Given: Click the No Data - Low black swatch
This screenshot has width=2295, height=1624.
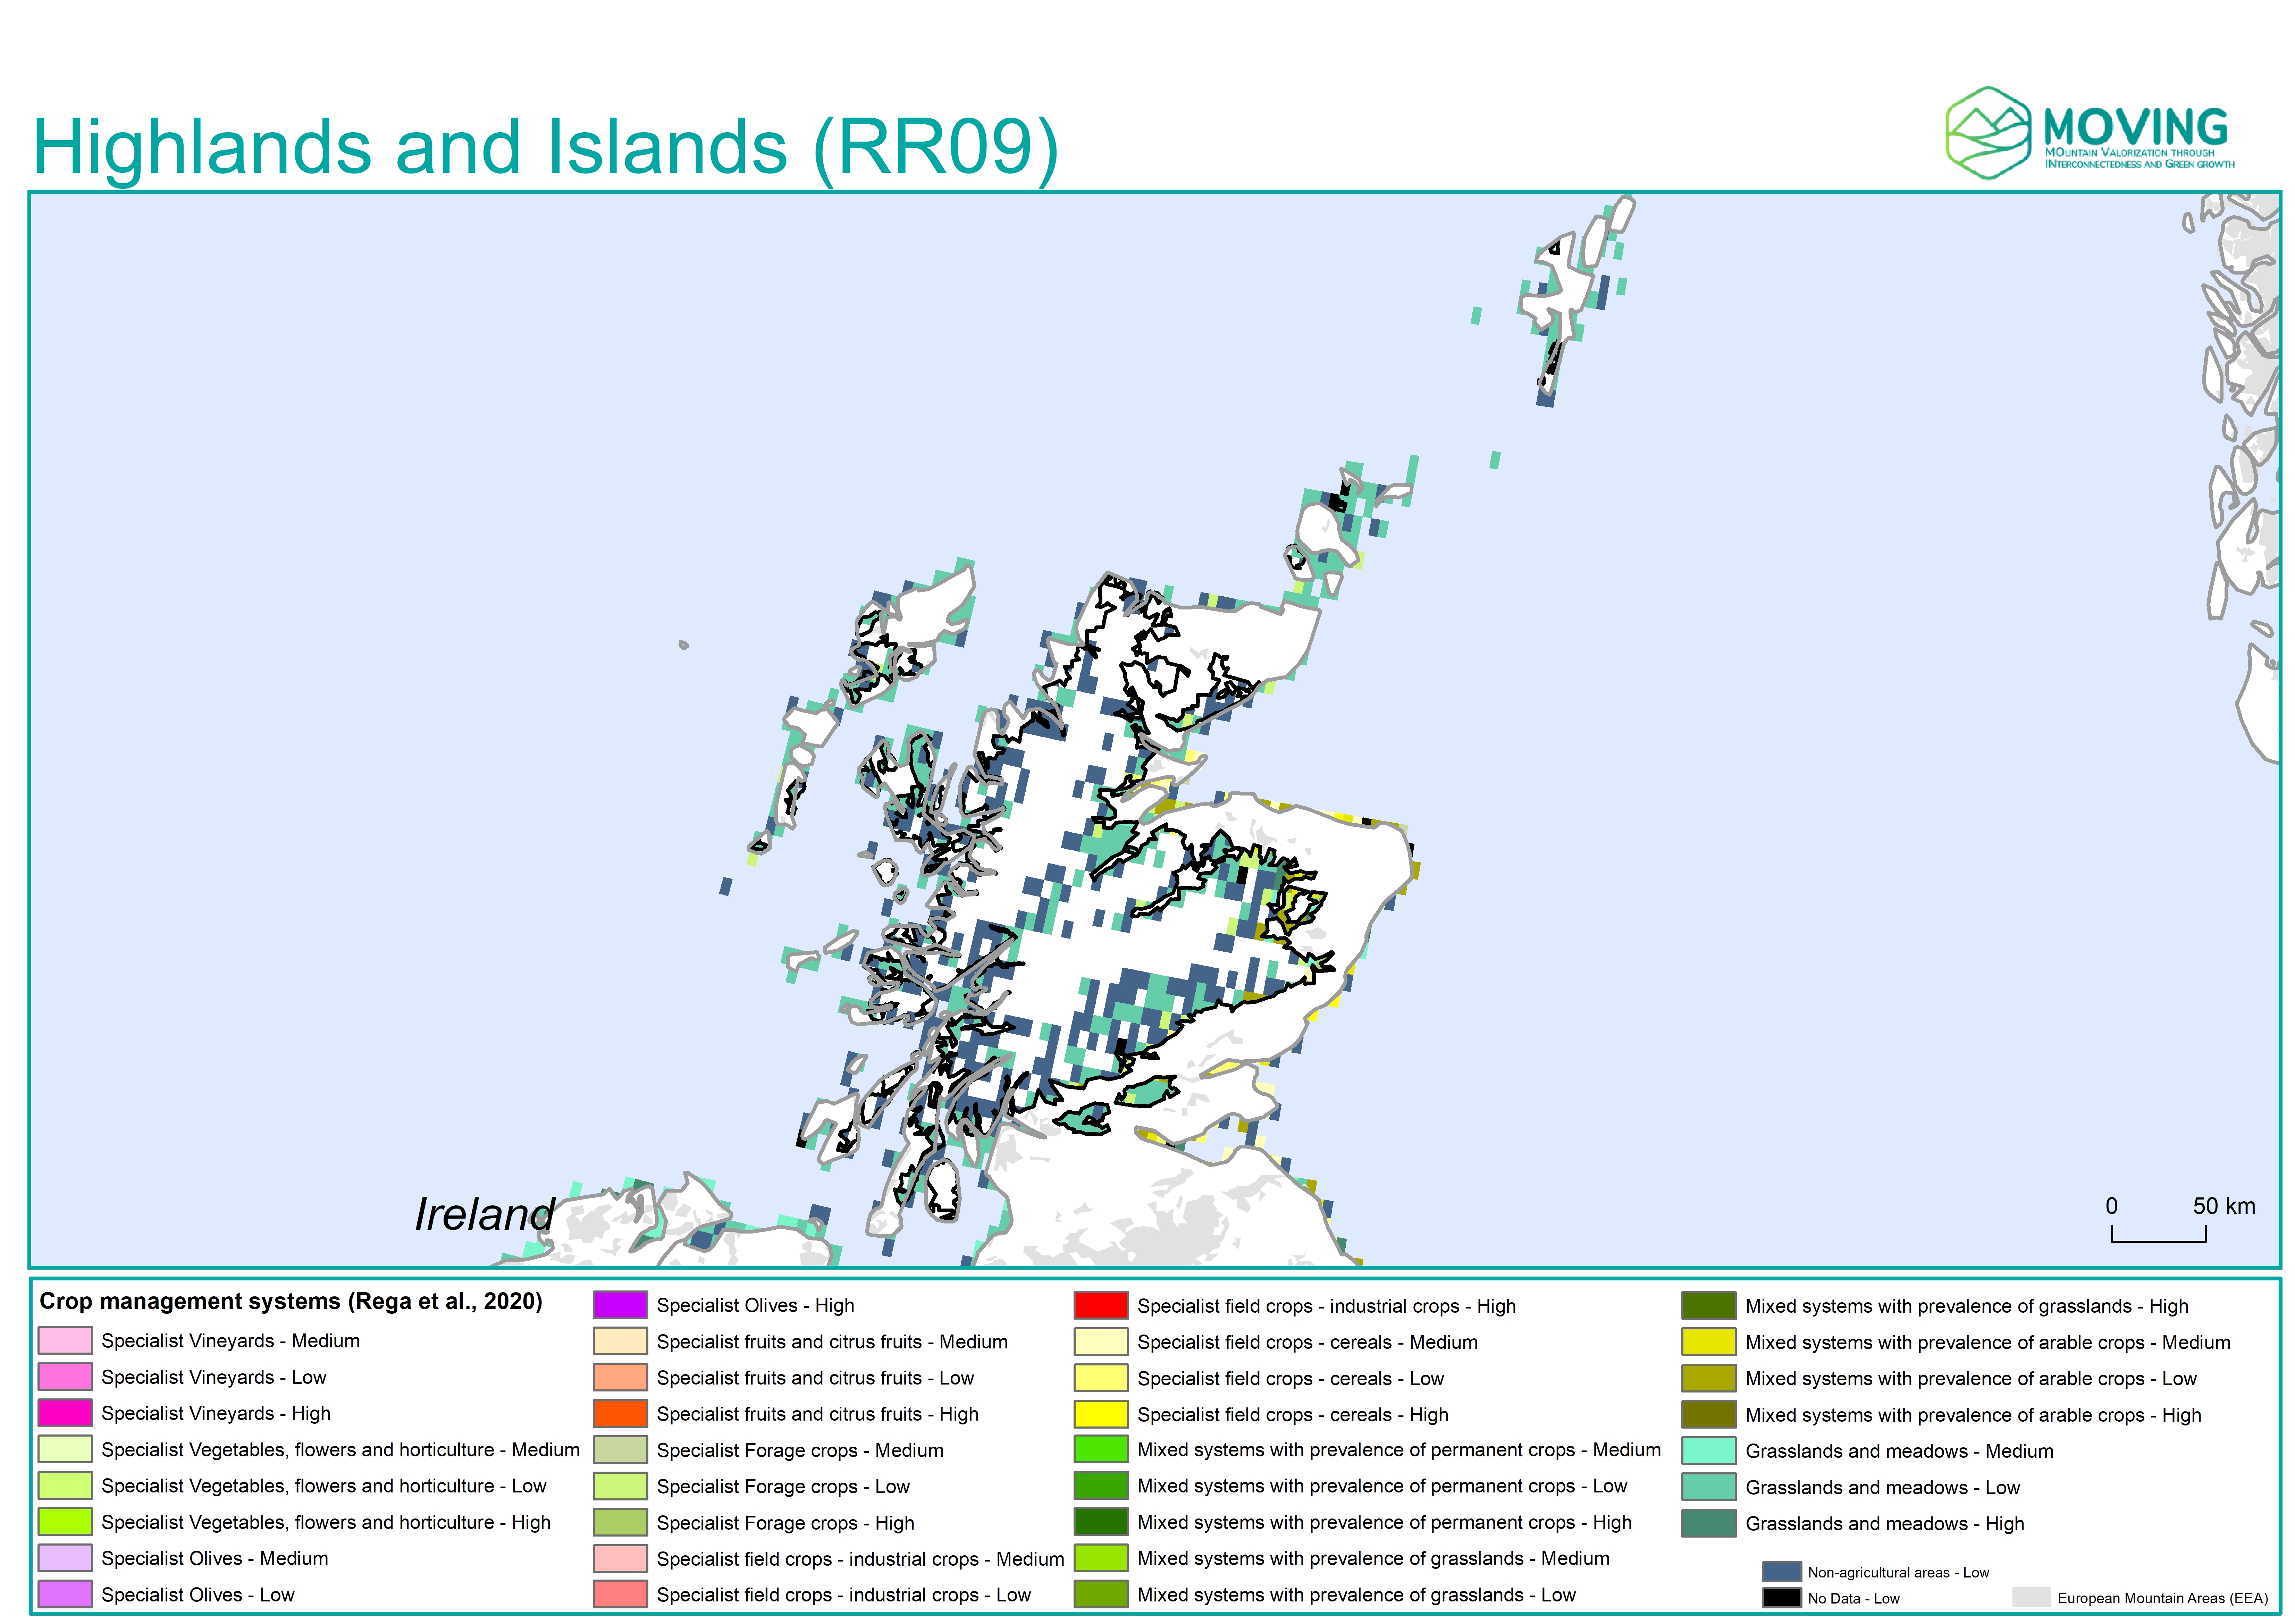Looking at the screenshot, I should (x=1782, y=1598).
